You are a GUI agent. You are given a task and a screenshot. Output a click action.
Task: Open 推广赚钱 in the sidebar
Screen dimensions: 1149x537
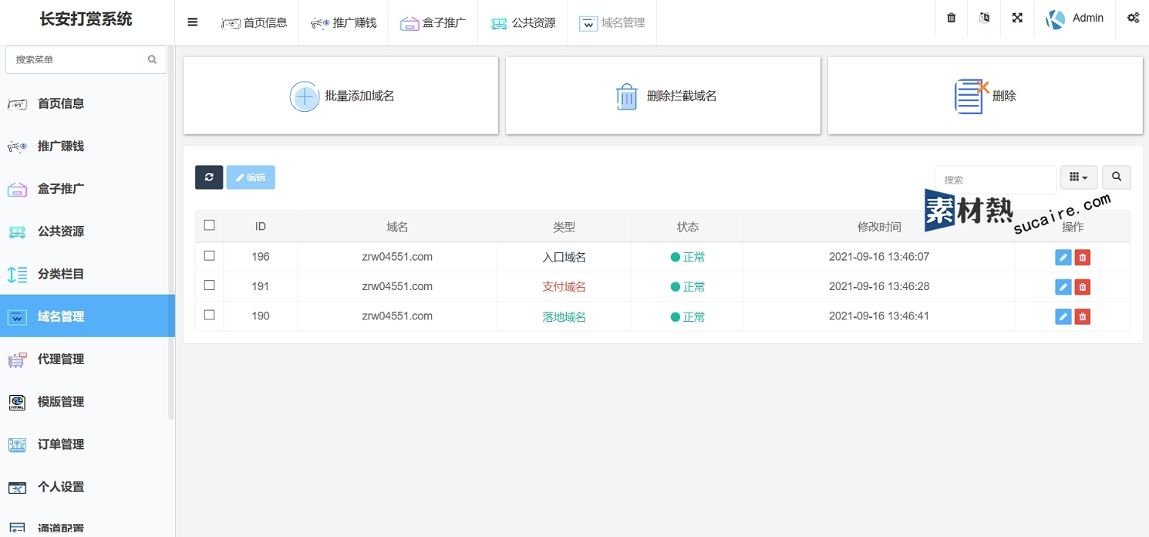[x=87, y=146]
